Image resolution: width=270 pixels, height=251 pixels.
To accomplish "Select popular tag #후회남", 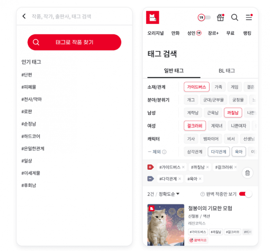I will coord(29,185).
